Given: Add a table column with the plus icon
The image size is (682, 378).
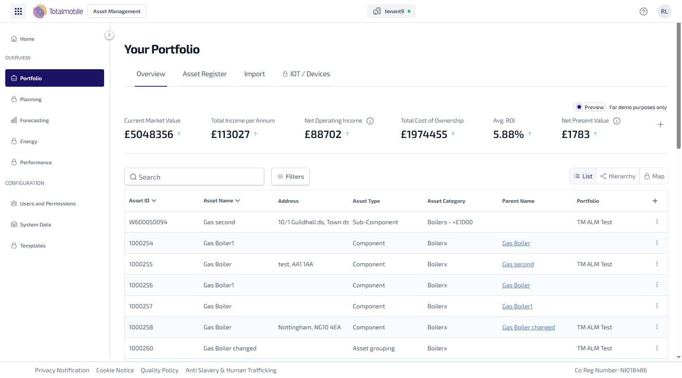Looking at the screenshot, I should pyautogui.click(x=655, y=201).
